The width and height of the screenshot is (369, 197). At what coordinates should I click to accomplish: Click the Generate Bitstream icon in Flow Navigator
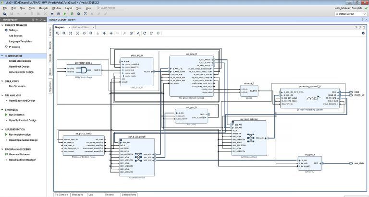click(7, 154)
